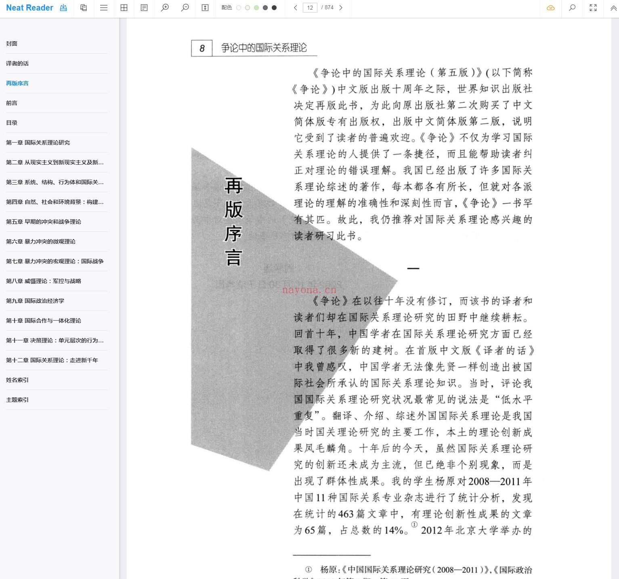The height and width of the screenshot is (579, 619).
Task: Click the '/ 874' total pages text
Action: 327,8
